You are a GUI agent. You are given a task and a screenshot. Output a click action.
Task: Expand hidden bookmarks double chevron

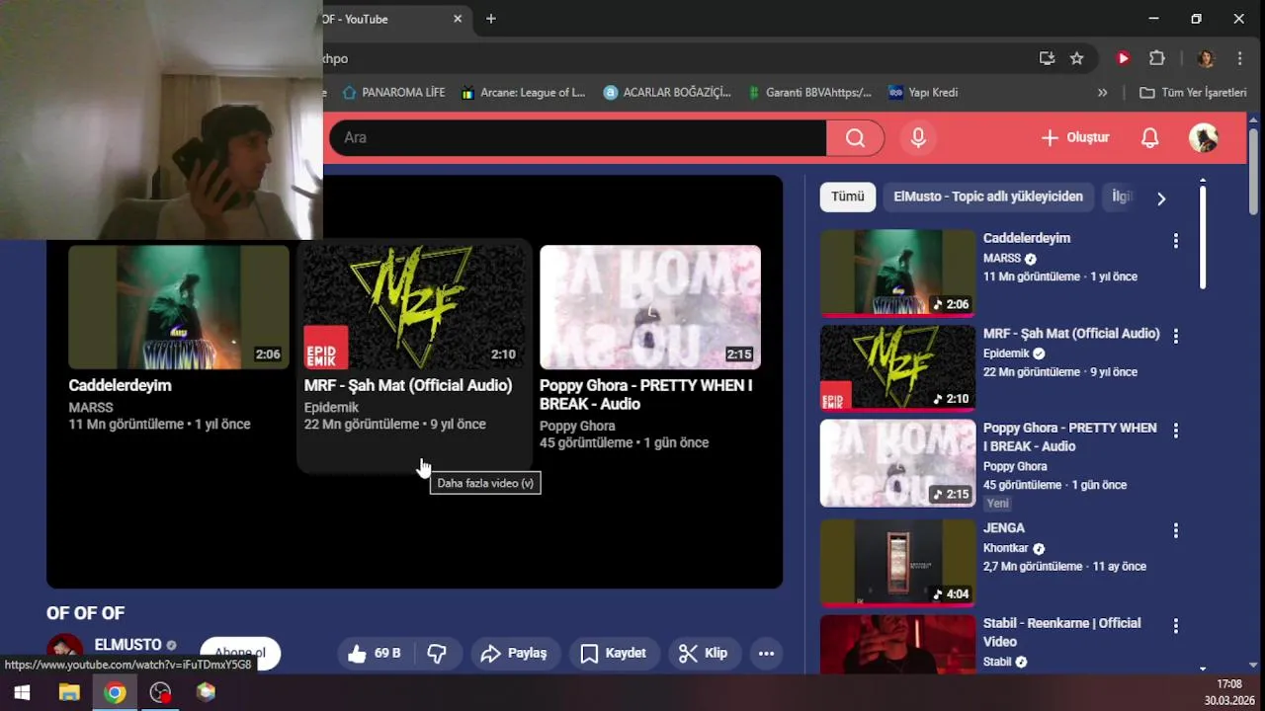[x=1103, y=93]
